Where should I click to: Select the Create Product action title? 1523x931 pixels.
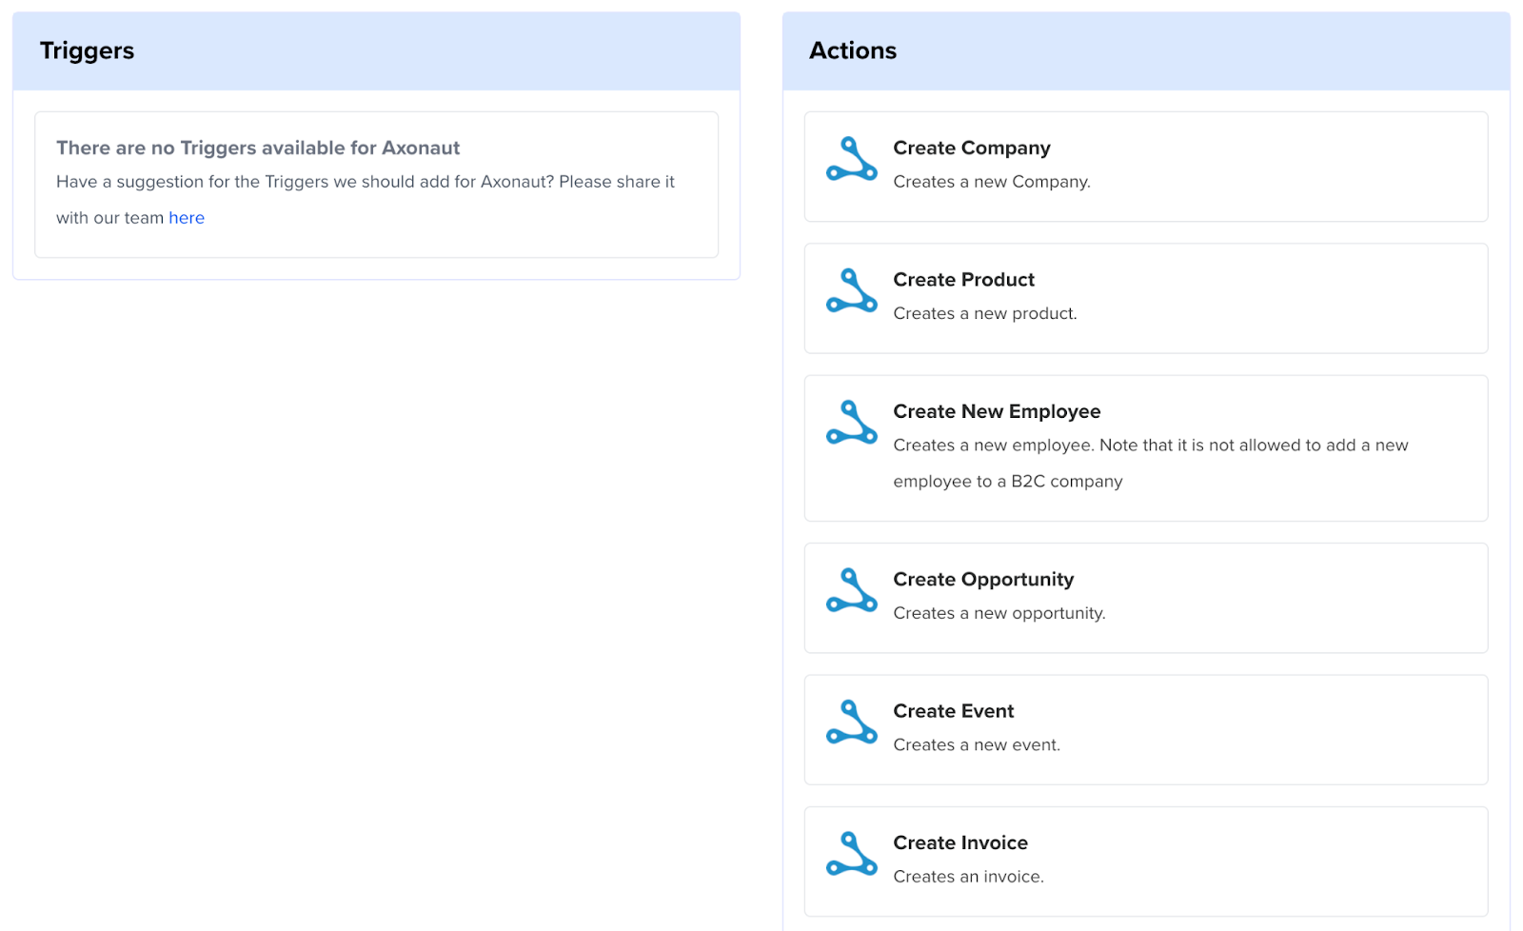963,280
